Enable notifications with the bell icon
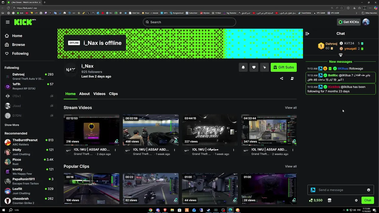379x213 pixels. 243,67
